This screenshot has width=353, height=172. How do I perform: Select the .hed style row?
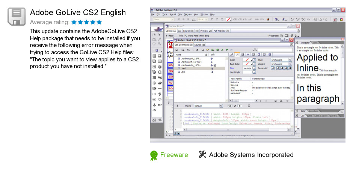(200, 68)
